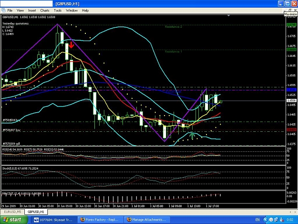Click the chart window icon beside File
298x224 pixels.
click(3, 11)
